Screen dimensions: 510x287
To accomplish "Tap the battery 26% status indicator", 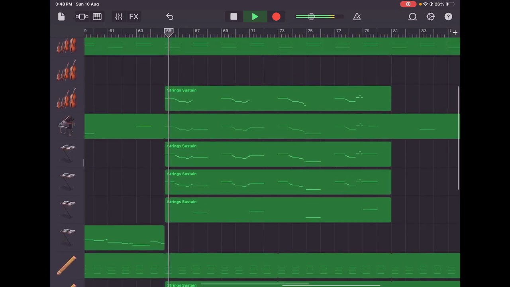I will (x=445, y=4).
